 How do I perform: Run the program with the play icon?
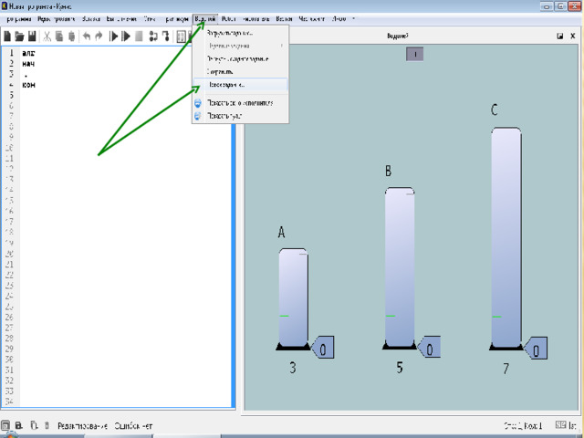point(114,36)
